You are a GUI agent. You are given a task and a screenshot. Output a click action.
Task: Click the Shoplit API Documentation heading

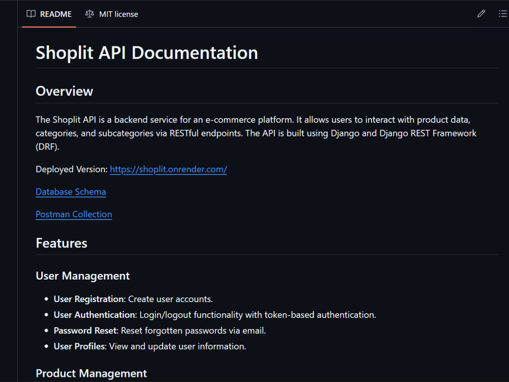(x=147, y=52)
